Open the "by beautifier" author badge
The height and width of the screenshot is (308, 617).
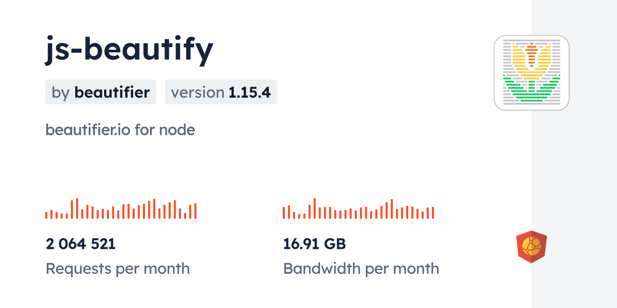click(100, 92)
